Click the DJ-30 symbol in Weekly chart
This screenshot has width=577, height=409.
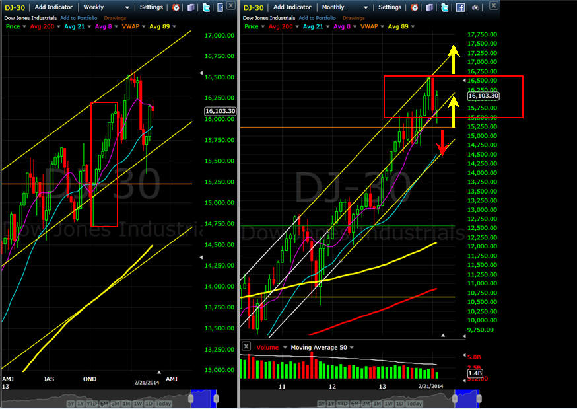tap(15, 7)
